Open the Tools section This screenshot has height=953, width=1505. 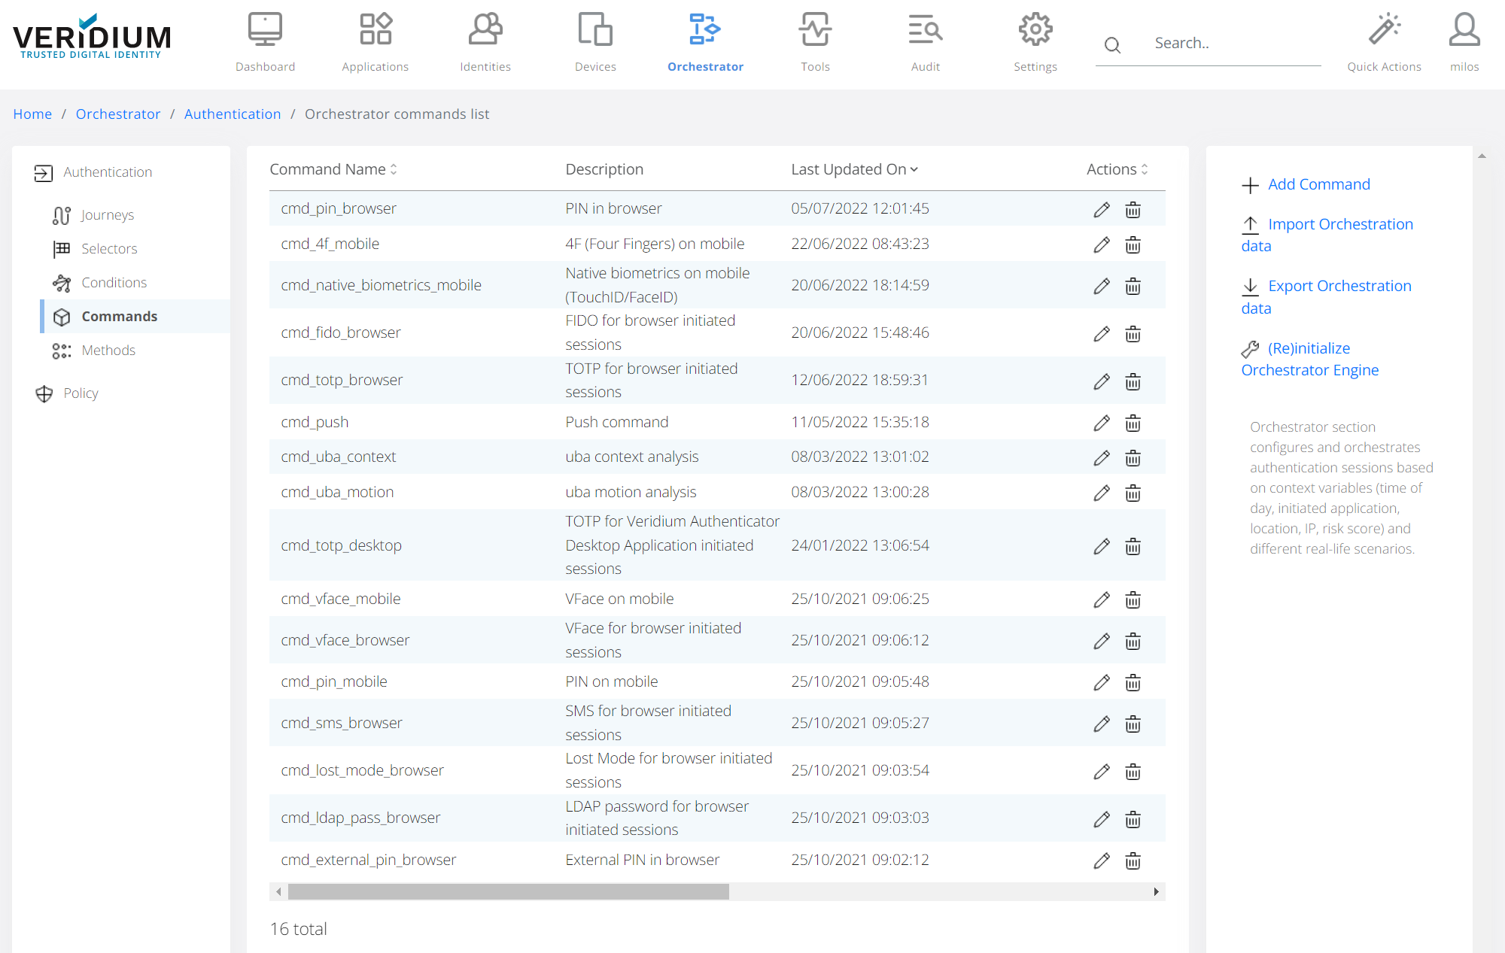(815, 42)
